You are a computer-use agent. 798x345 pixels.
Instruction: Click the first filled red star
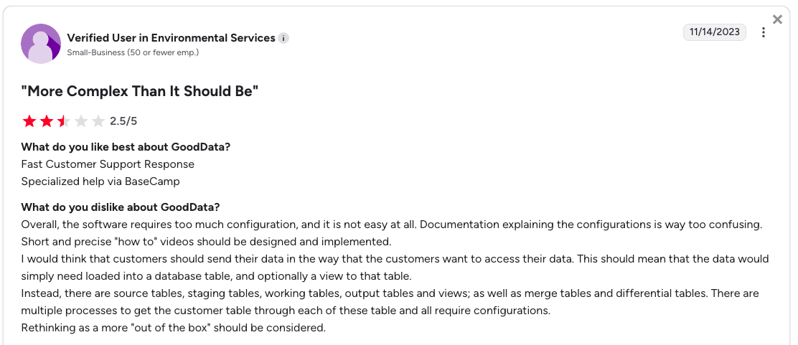click(x=29, y=121)
